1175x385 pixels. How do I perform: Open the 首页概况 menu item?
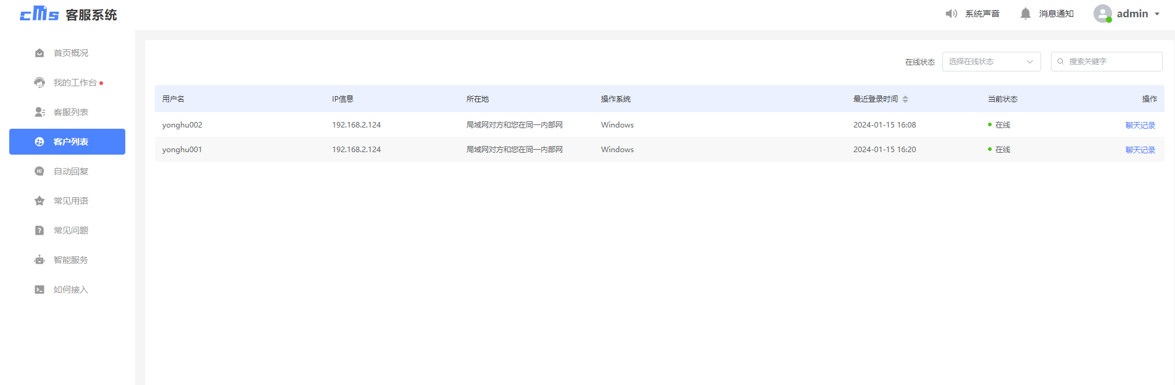pos(67,53)
